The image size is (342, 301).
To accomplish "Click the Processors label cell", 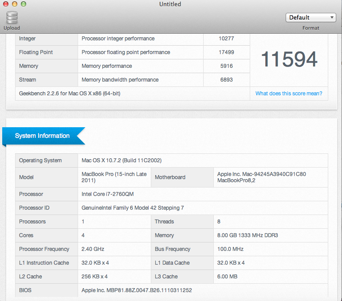I will tap(47, 222).
